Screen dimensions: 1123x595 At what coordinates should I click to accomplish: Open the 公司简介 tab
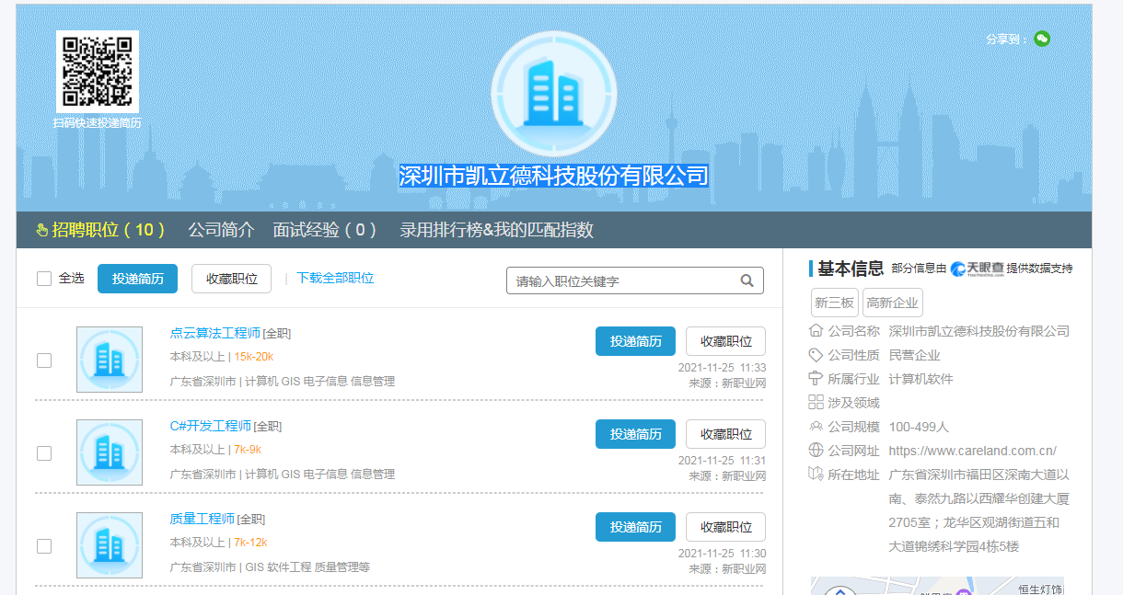coord(221,230)
